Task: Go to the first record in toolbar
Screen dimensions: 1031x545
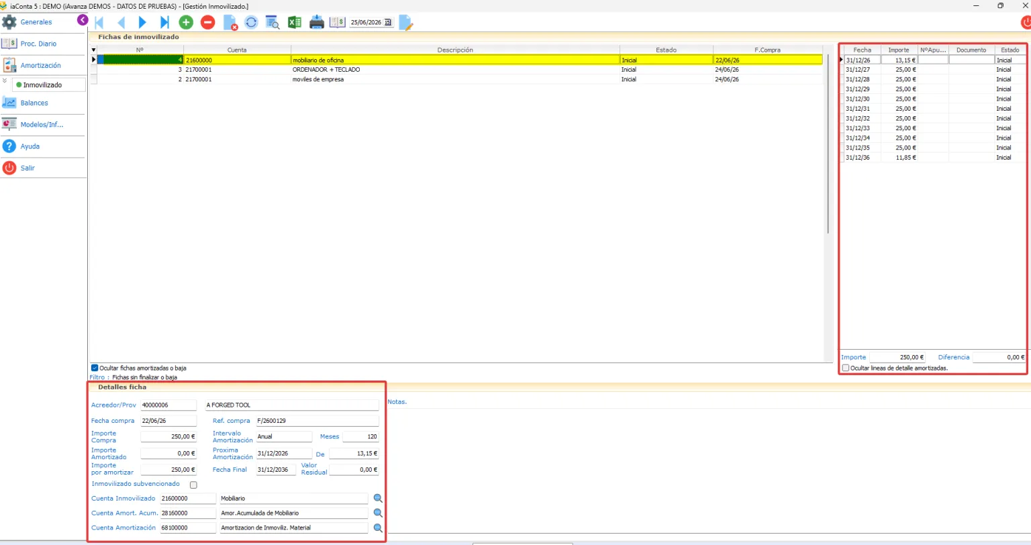Action: (x=99, y=22)
